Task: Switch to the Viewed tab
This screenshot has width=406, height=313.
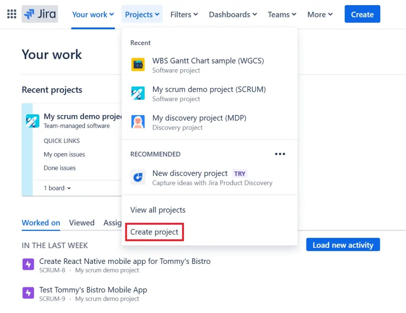Action: pyautogui.click(x=82, y=223)
